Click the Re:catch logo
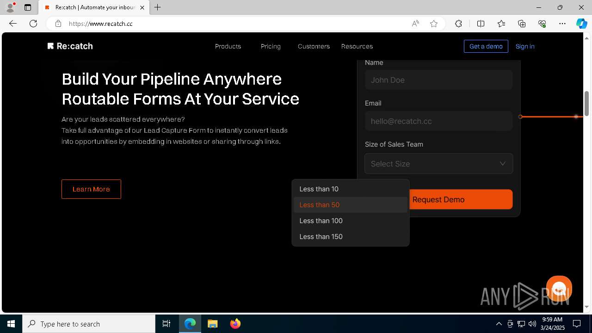This screenshot has height=333, width=592. (70, 46)
